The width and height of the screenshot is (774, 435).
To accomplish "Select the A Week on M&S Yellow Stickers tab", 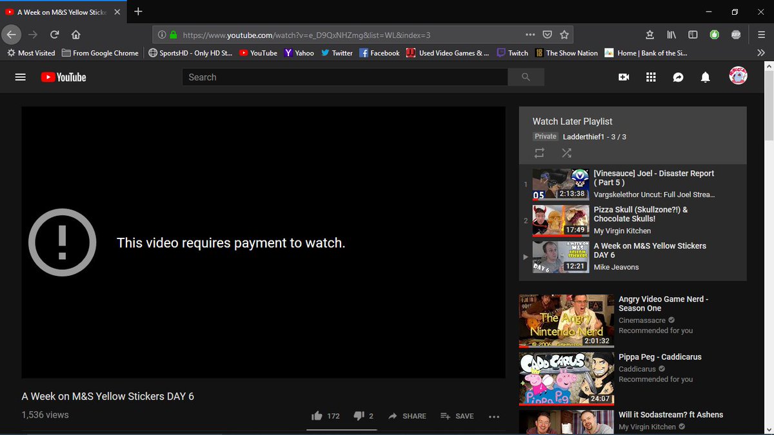I will (61, 12).
